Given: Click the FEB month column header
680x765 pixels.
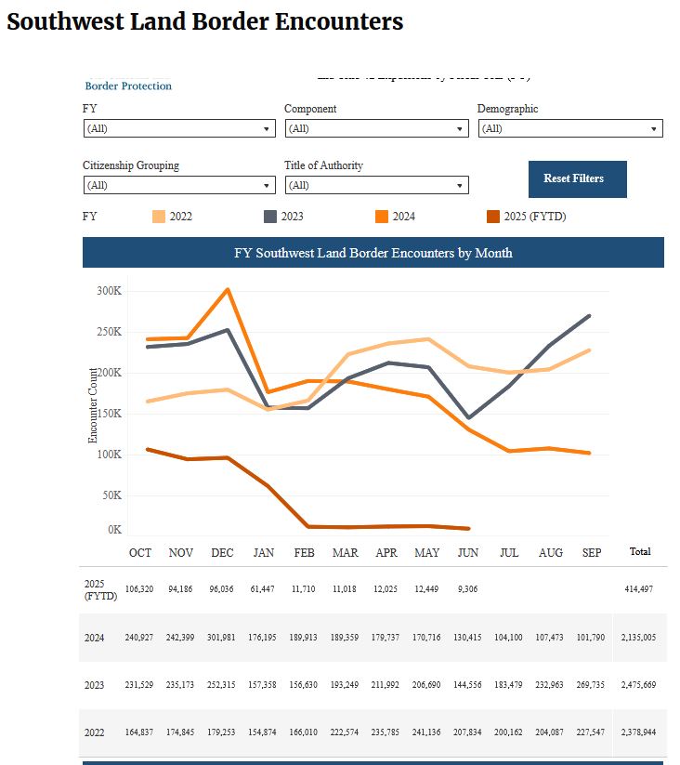Looking at the screenshot, I should tap(304, 553).
